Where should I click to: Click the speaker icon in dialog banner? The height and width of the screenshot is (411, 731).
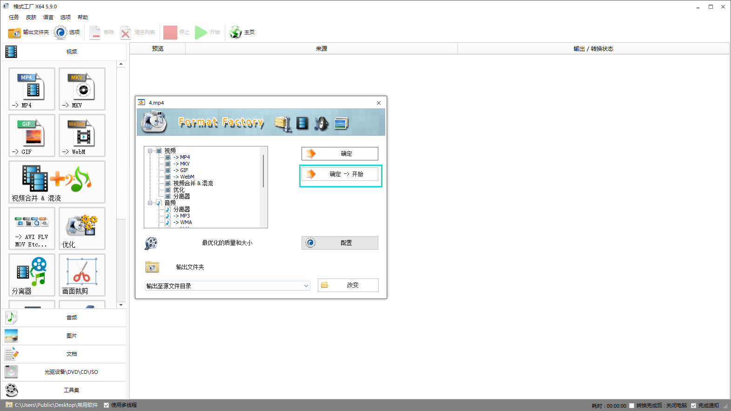click(321, 123)
